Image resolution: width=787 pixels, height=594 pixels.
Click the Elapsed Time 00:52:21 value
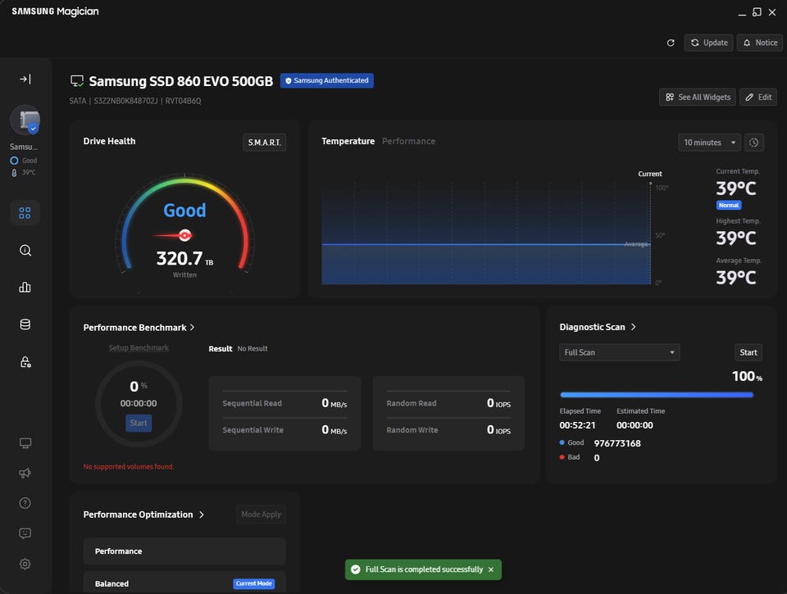(x=577, y=425)
